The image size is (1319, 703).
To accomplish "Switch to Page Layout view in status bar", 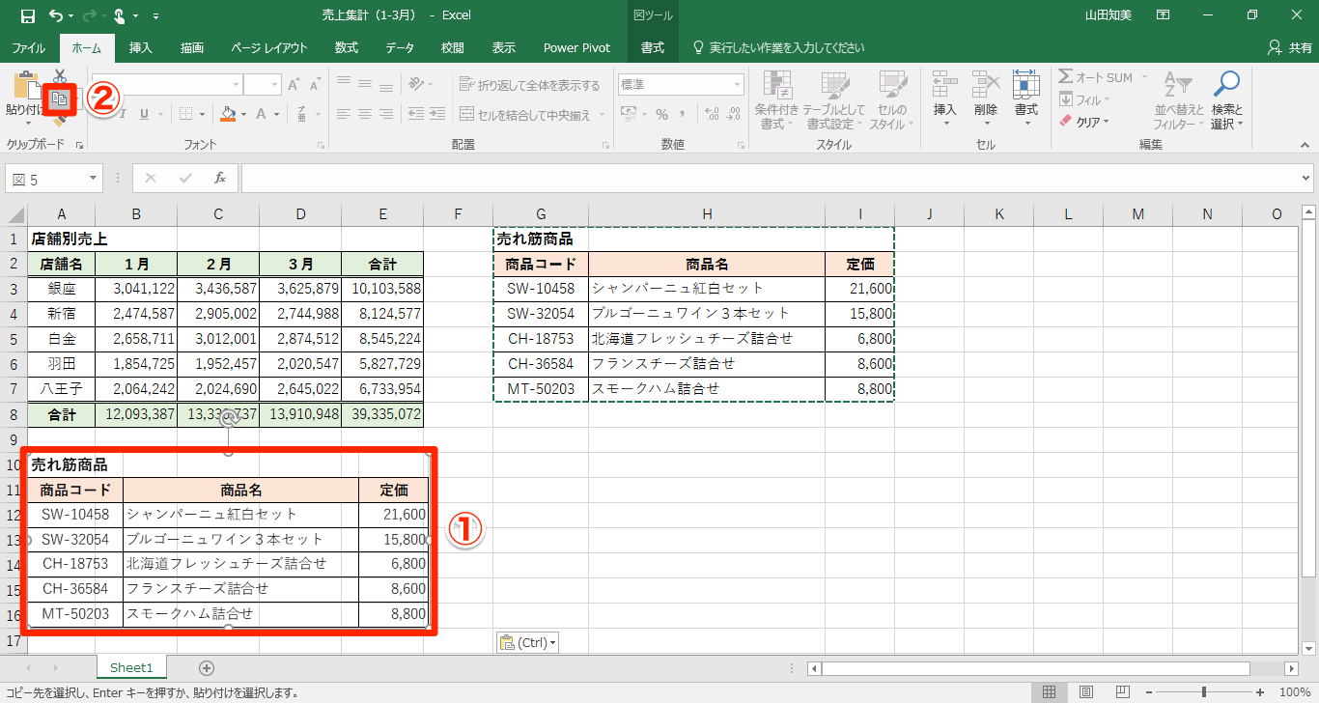I will [1086, 692].
